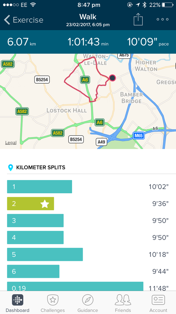The height and width of the screenshot is (314, 176).
Task: Tap the 10'09" pace stat
Action: pos(148,42)
